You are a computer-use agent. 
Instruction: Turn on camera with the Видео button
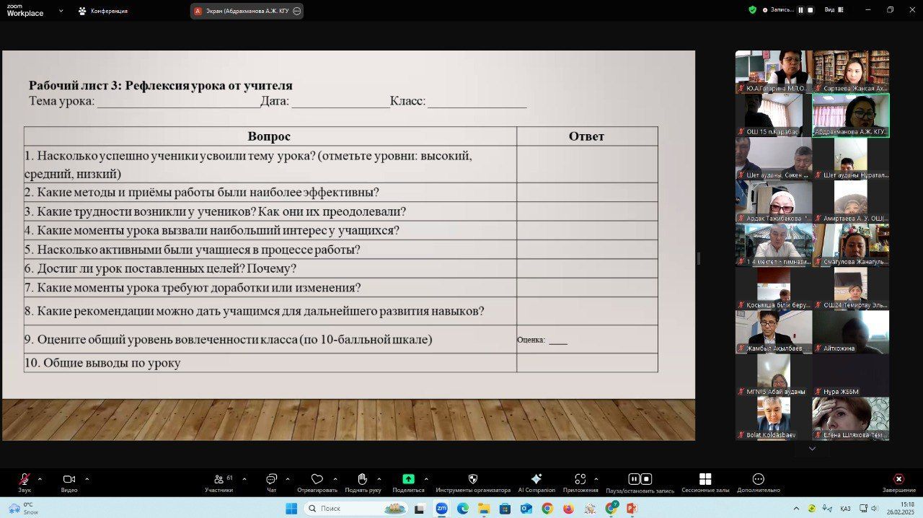(x=69, y=480)
